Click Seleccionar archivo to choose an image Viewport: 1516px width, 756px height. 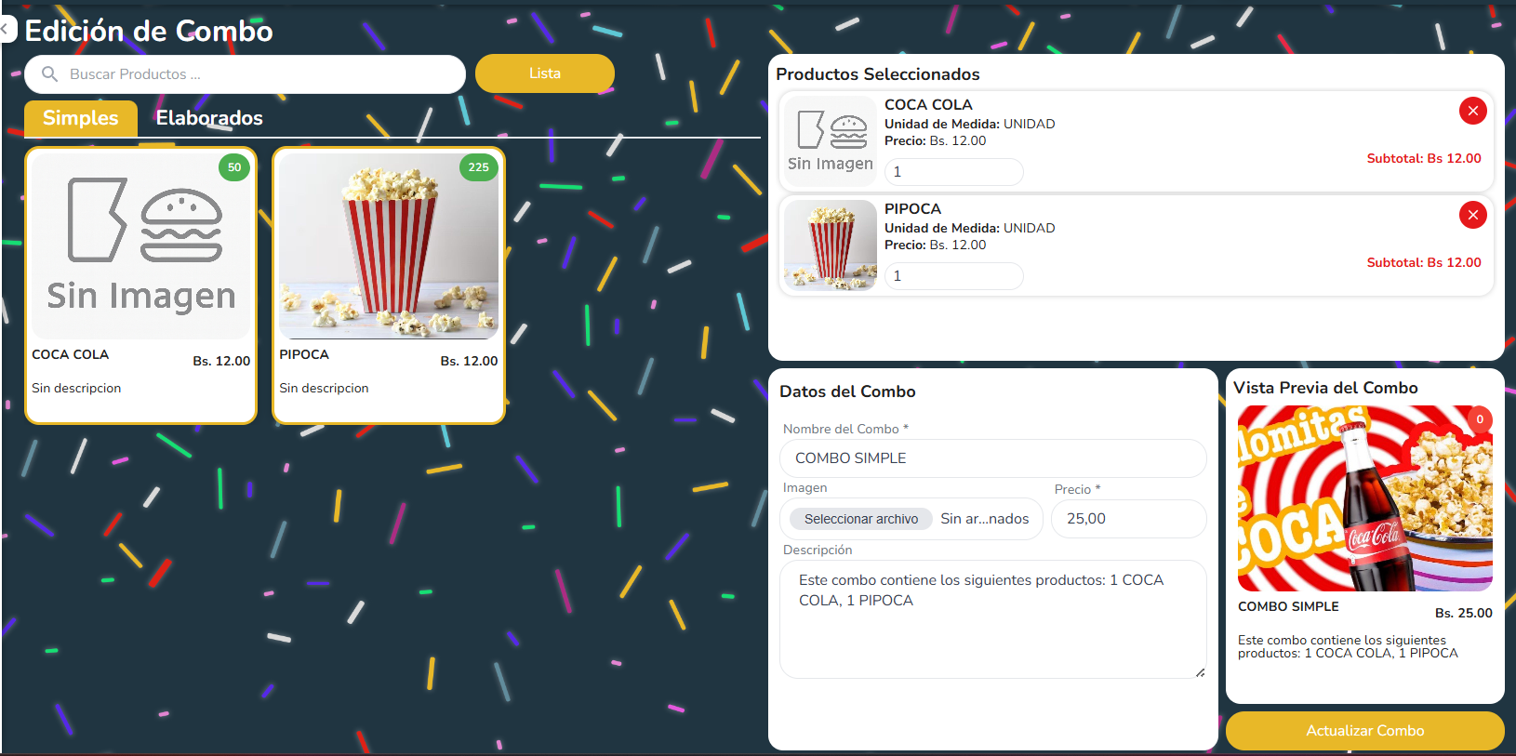click(x=861, y=519)
